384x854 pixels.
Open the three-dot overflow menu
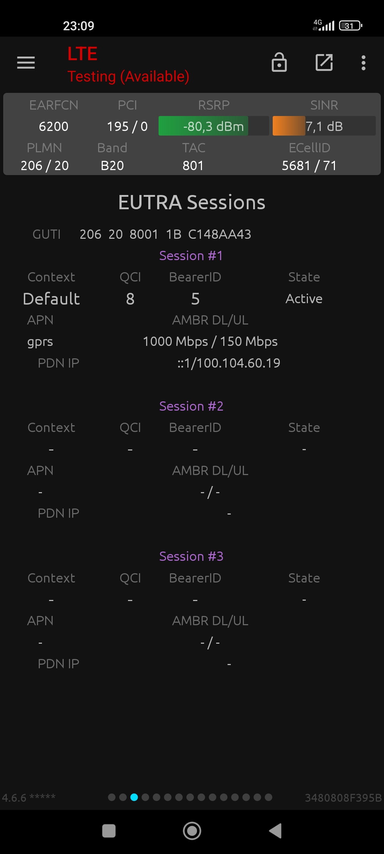363,63
